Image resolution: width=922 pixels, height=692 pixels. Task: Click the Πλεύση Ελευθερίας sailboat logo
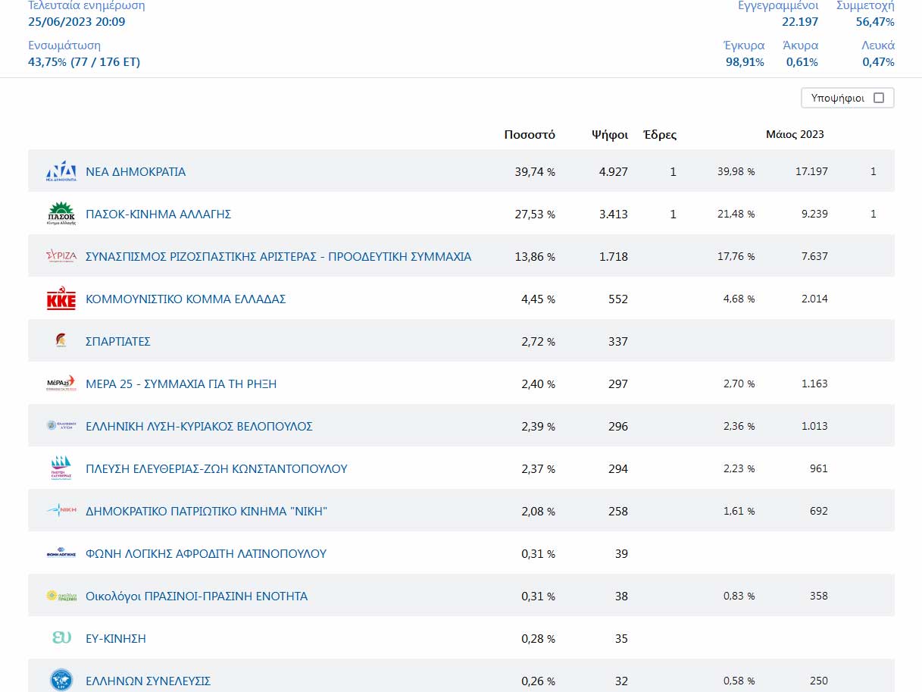click(61, 468)
